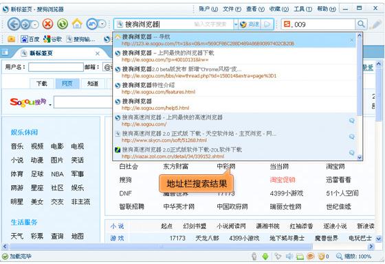The height and width of the screenshot is (264, 385).
Task: Go to the home page icon
Action: (77, 24)
